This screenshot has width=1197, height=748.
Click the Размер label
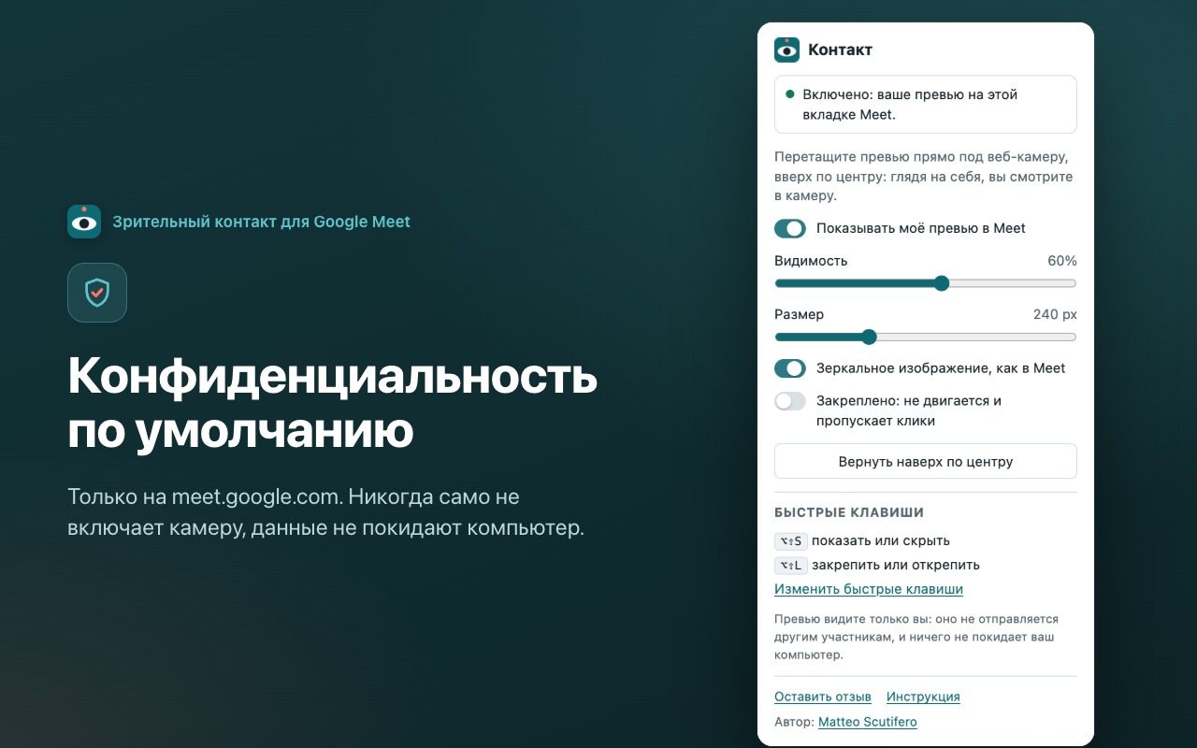(x=800, y=314)
